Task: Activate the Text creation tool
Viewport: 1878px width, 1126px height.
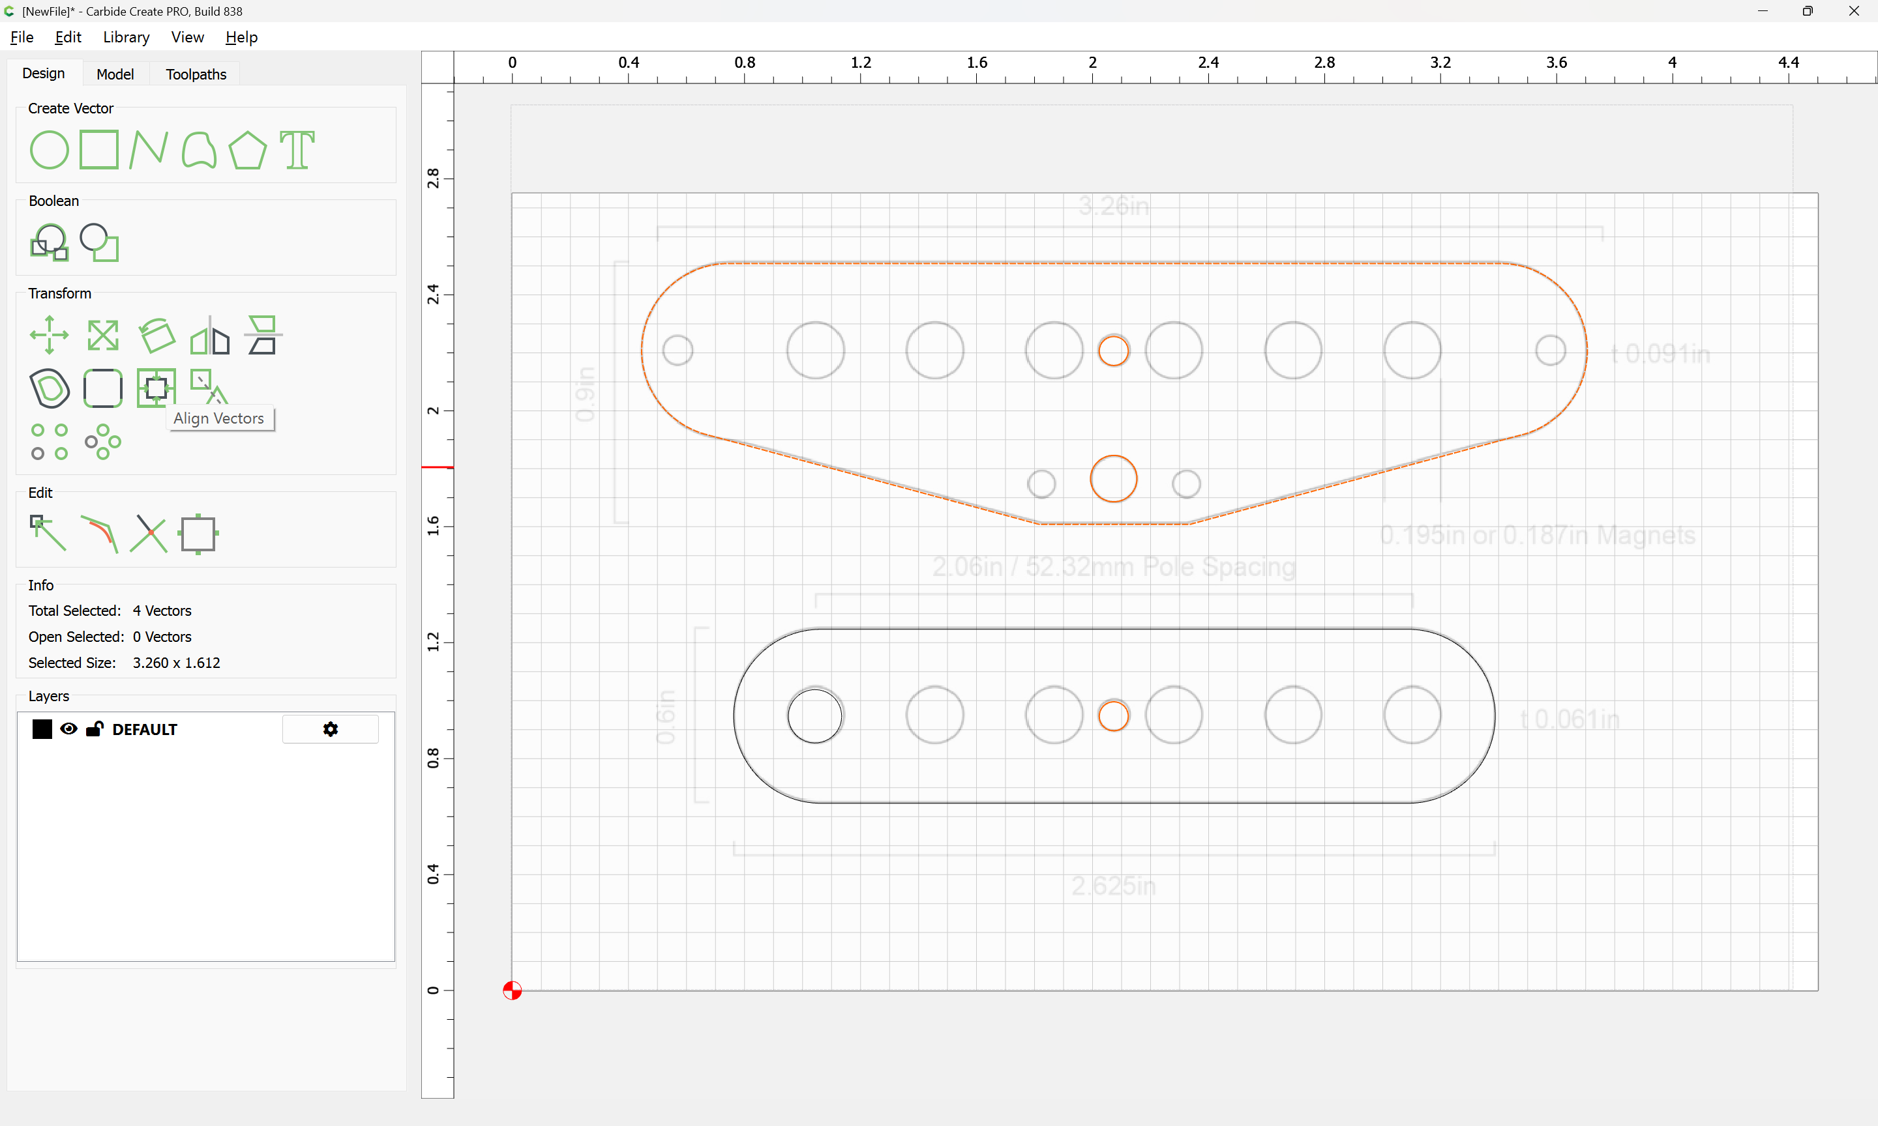Action: click(297, 149)
